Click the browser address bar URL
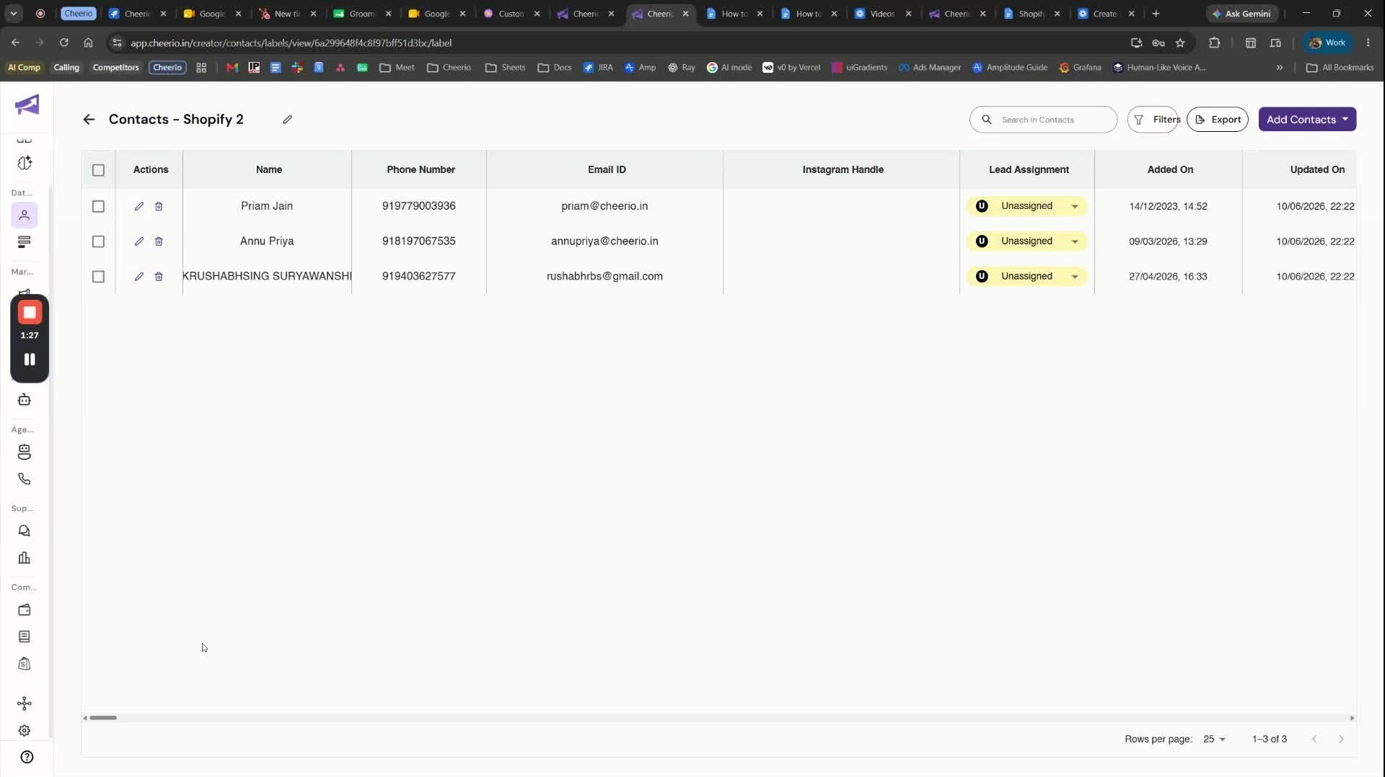 click(291, 43)
